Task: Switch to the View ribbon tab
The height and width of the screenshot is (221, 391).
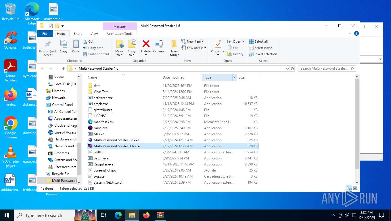Action: [94, 34]
